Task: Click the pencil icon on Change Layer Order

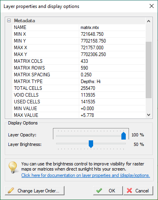Action: pyautogui.click(x=11, y=190)
